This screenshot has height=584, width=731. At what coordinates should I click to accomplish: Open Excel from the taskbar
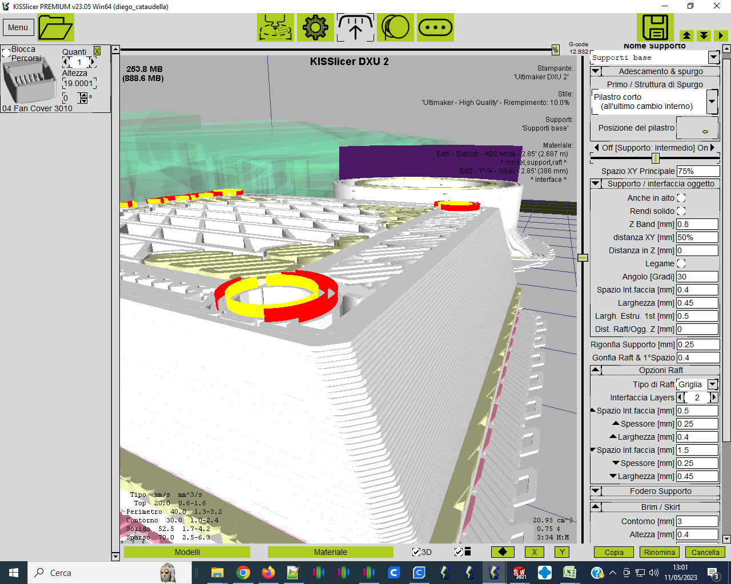(569, 573)
